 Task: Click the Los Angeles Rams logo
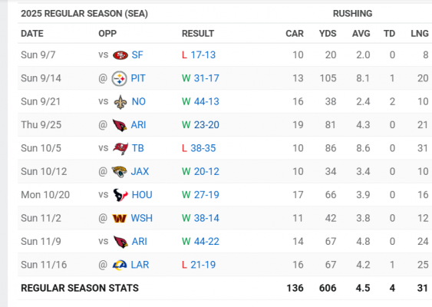(119, 265)
